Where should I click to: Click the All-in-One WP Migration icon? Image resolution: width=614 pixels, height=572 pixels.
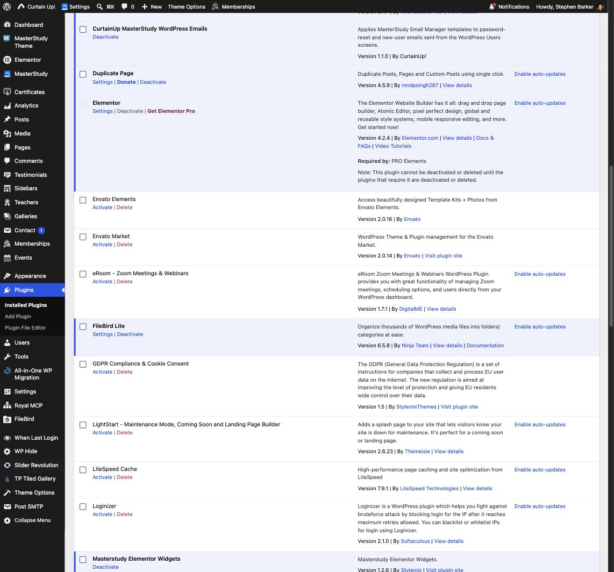7,371
